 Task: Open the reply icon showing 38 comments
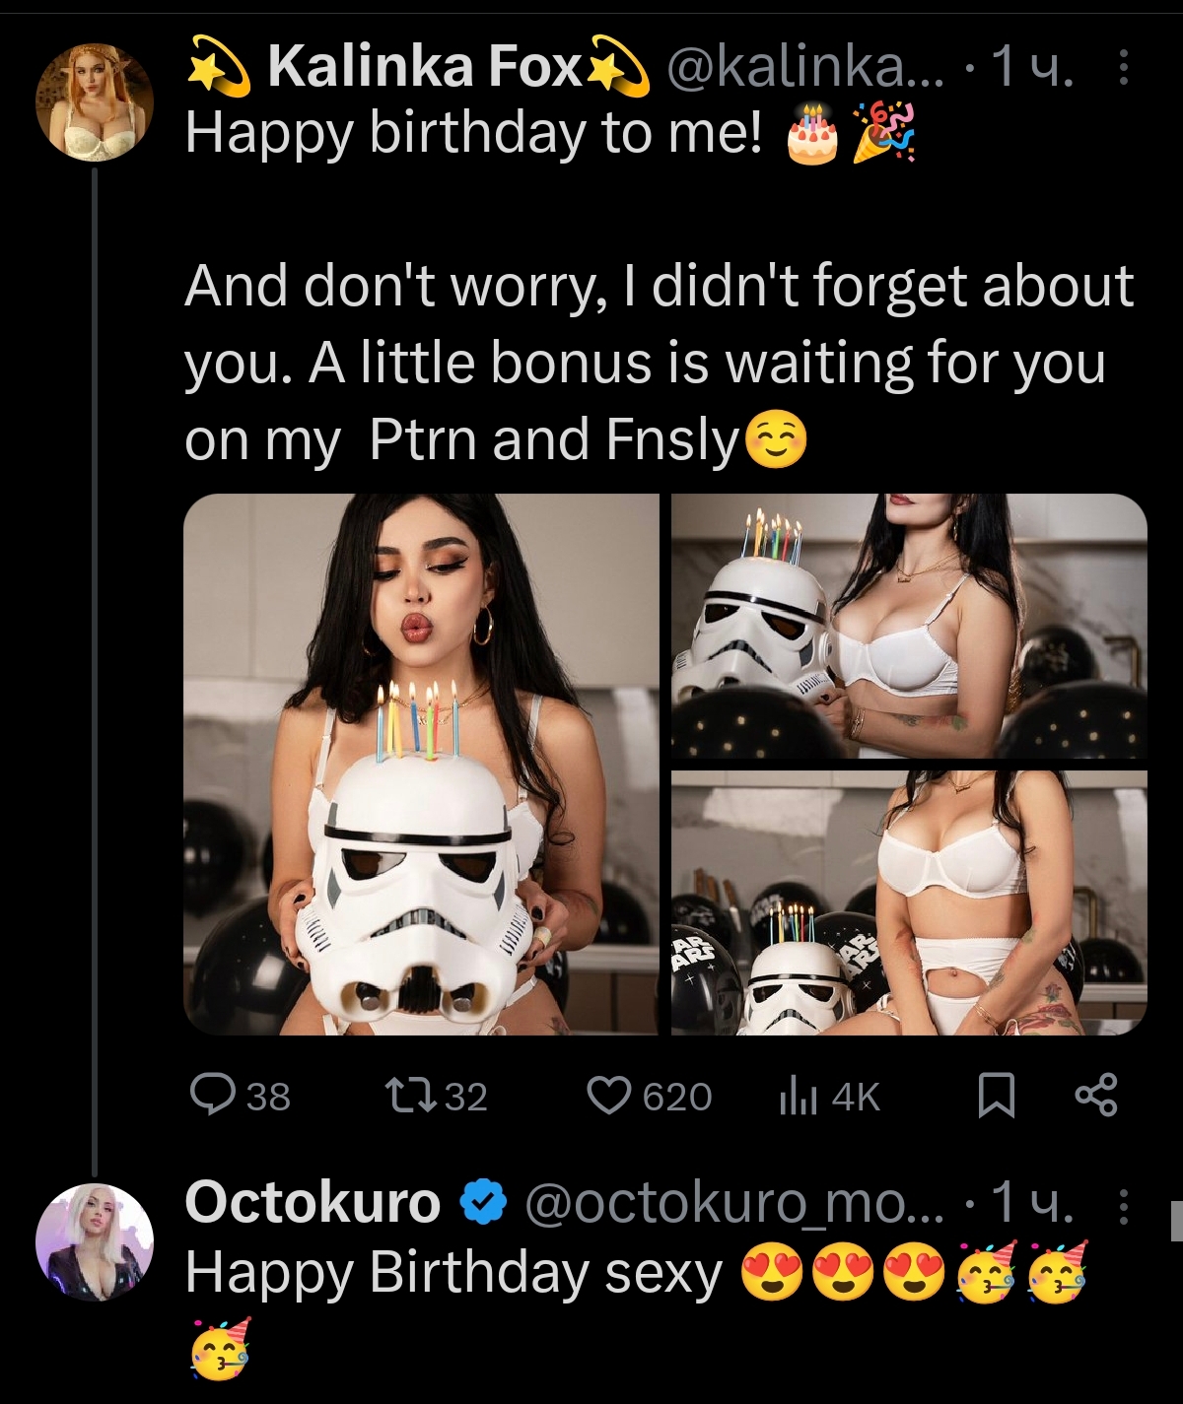point(210,1095)
